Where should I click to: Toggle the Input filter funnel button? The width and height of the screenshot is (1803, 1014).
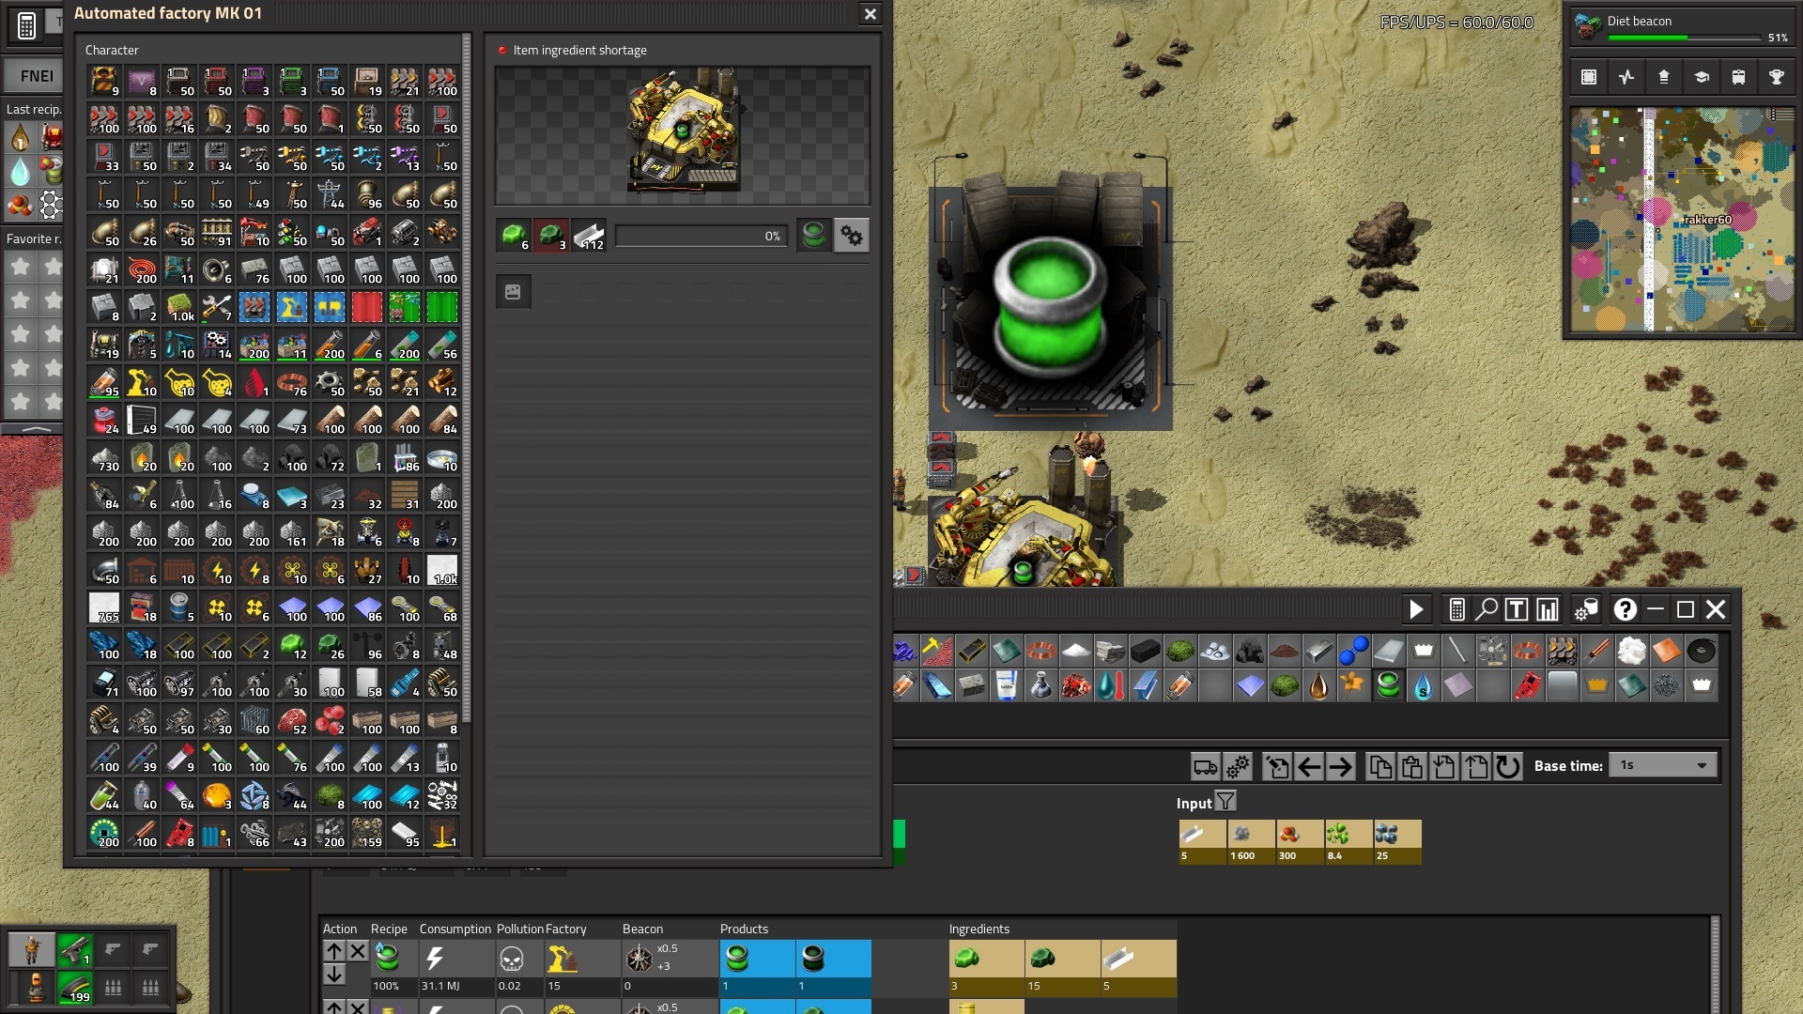coord(1225,802)
